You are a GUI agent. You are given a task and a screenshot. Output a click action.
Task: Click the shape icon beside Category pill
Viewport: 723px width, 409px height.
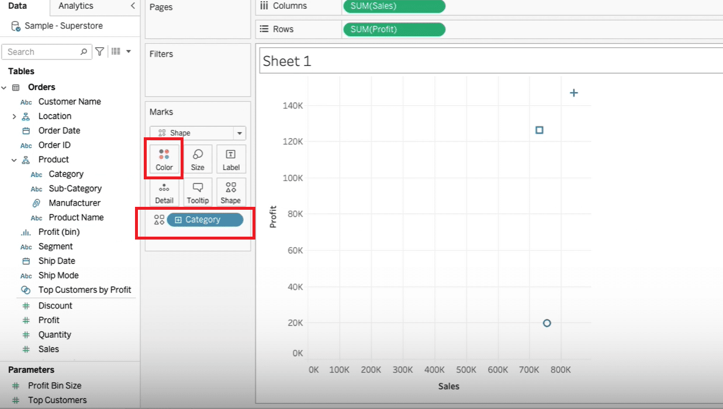(x=159, y=220)
